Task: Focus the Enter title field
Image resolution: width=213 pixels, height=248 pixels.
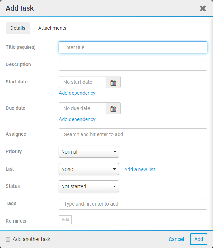Action: pyautogui.click(x=133, y=47)
